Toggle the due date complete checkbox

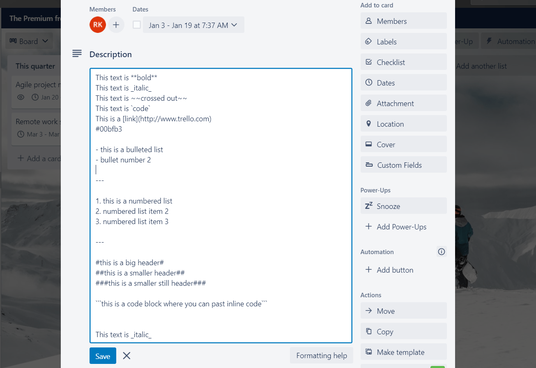point(137,25)
